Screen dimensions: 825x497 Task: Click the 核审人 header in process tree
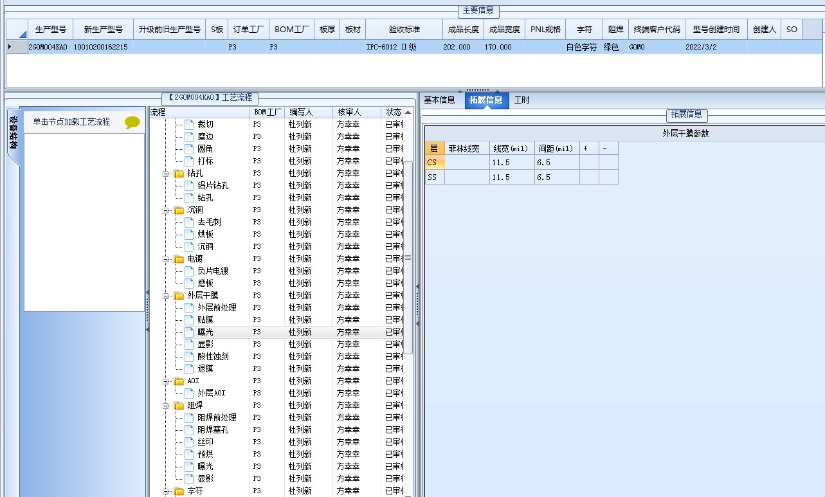click(356, 113)
